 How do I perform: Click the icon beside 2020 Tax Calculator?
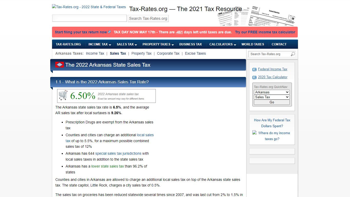pyautogui.click(x=254, y=77)
